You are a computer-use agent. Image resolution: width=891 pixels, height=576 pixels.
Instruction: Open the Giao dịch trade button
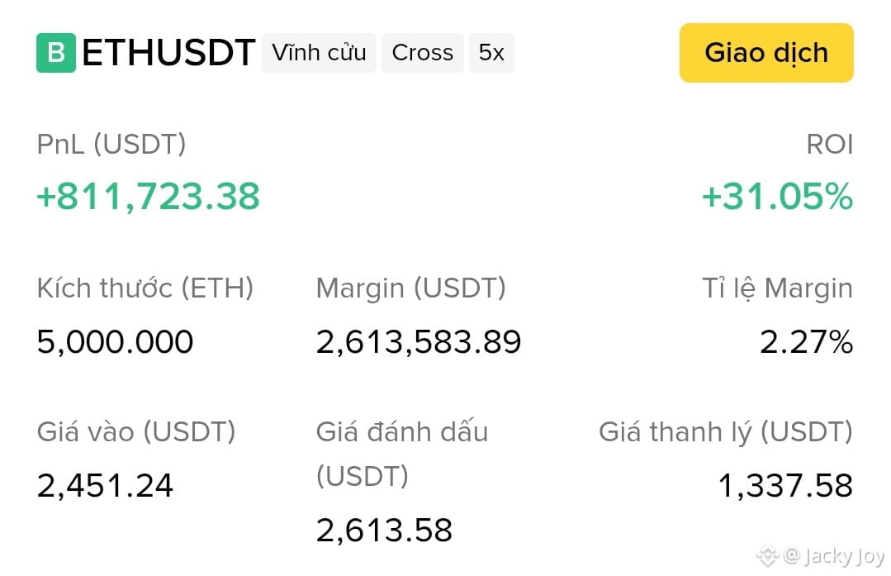[766, 53]
